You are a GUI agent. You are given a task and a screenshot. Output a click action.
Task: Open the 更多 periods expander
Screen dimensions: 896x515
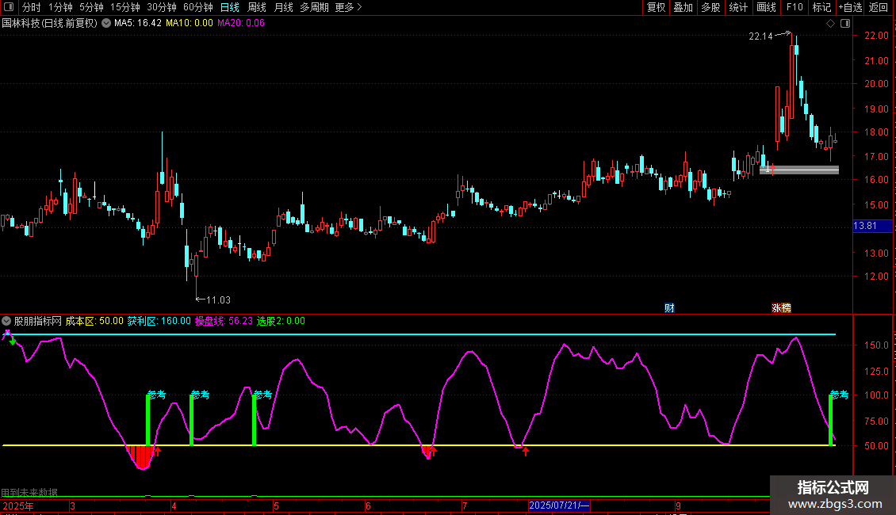pos(348,7)
